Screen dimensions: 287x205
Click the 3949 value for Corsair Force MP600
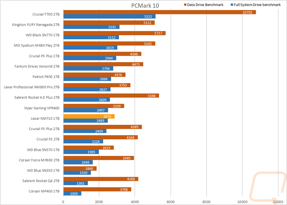[x=127, y=158]
